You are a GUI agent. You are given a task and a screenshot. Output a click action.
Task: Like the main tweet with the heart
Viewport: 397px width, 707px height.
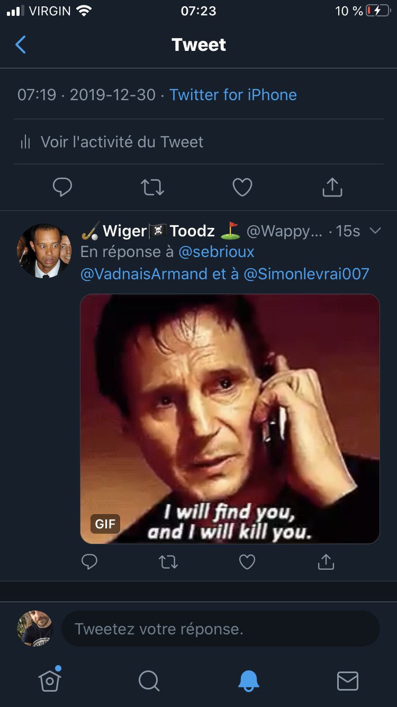[x=242, y=187]
